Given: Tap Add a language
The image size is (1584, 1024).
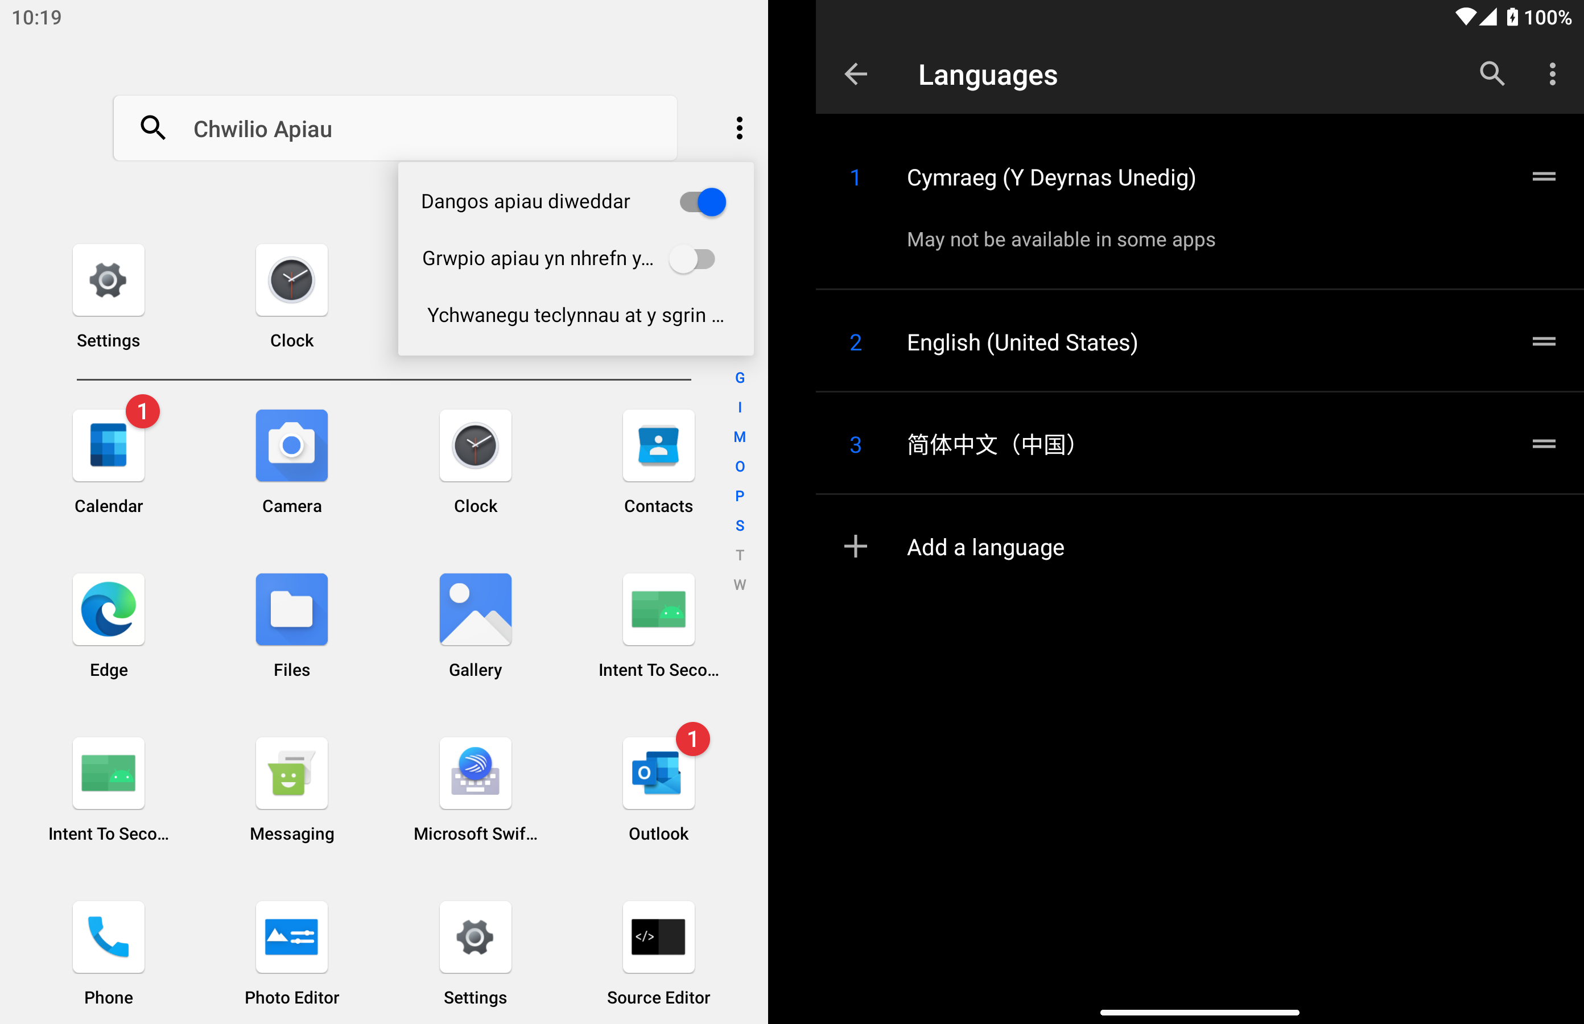Looking at the screenshot, I should [x=985, y=547].
